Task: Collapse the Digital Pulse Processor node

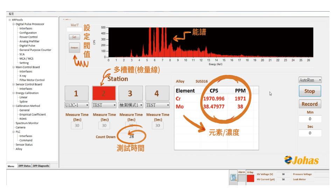Action: (x=14, y=24)
